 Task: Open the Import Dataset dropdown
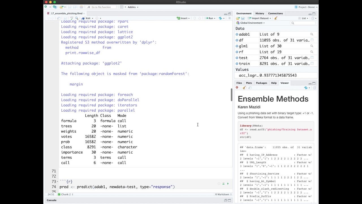coord(259,18)
